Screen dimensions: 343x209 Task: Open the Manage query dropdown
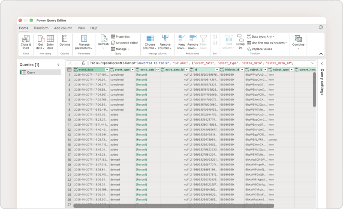coord(120,49)
